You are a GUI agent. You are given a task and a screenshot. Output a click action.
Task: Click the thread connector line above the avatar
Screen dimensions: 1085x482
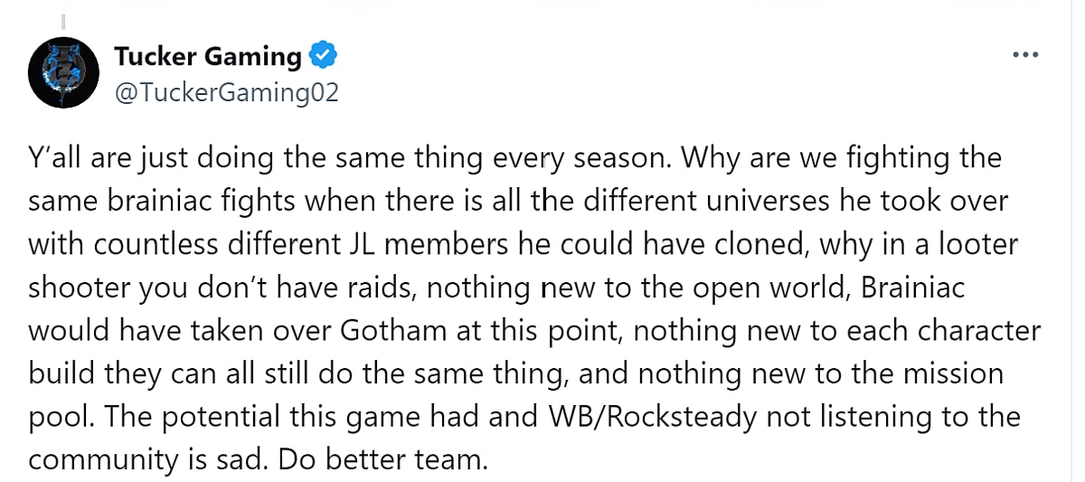pyautogui.click(x=63, y=18)
